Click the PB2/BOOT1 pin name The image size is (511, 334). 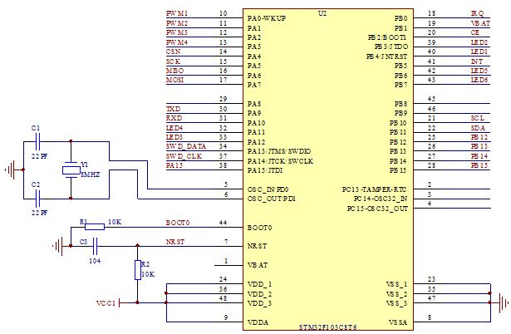tap(387, 37)
